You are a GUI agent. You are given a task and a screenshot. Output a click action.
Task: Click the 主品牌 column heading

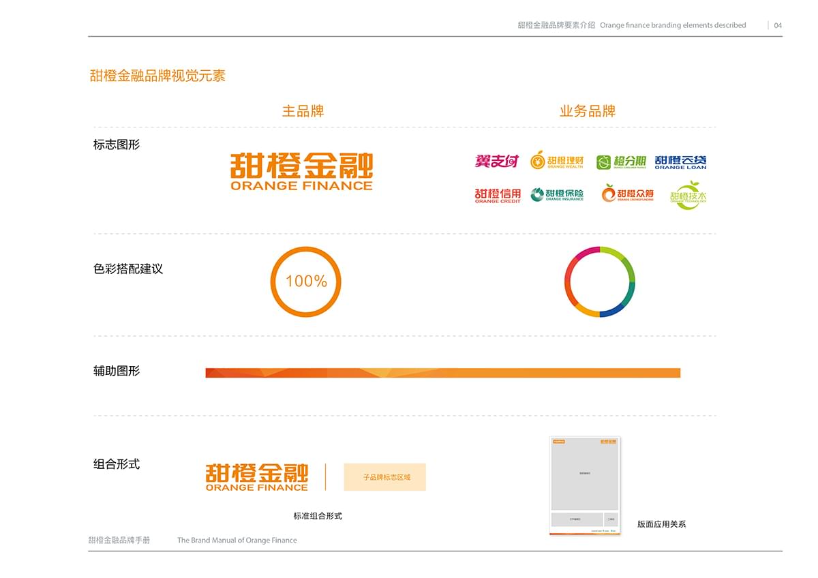[303, 111]
